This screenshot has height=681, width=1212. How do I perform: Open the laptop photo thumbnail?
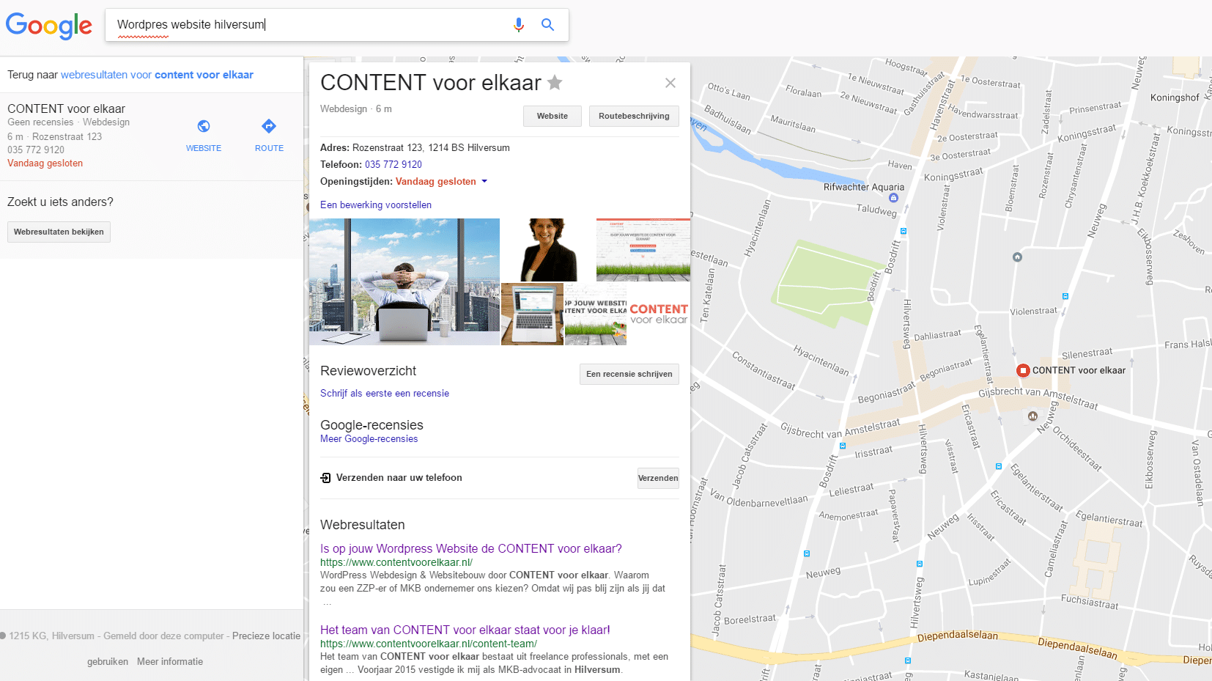point(532,314)
